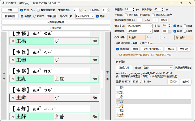195x121 pixels.
Task: Open the 简体字体 font dropdown
Action: (140, 31)
